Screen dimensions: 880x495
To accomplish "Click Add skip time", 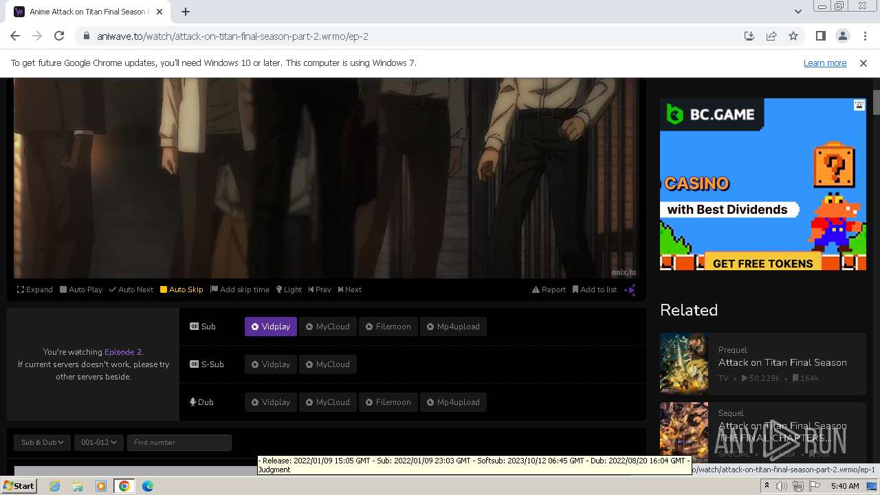I will [x=240, y=289].
